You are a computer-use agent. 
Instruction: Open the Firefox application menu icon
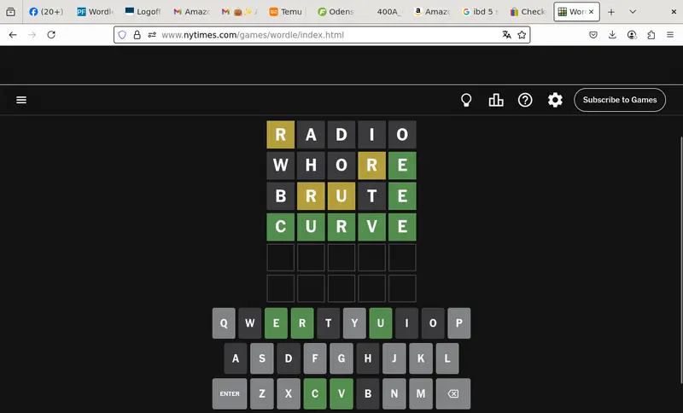670,35
